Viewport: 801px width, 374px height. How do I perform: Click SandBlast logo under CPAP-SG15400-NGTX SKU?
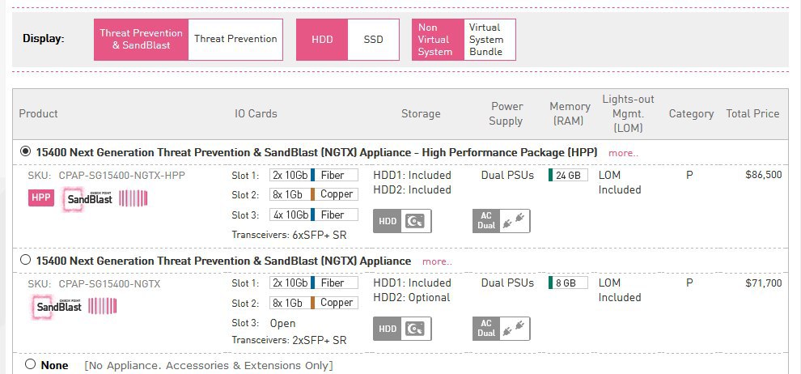pos(59,306)
